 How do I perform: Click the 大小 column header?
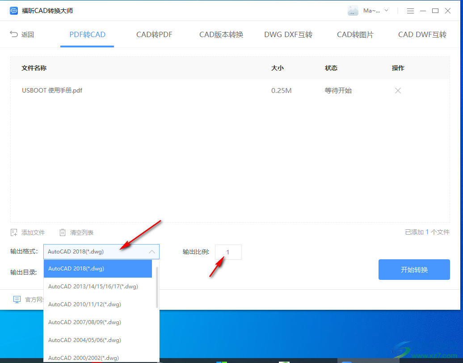point(277,68)
